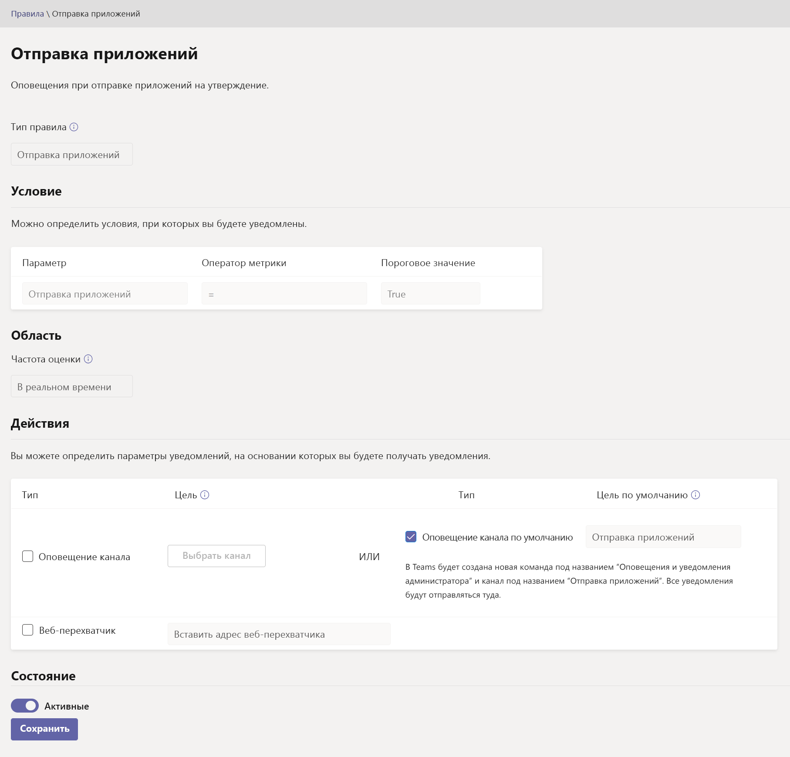Enable the Оповещение канала checkbox

[28, 556]
